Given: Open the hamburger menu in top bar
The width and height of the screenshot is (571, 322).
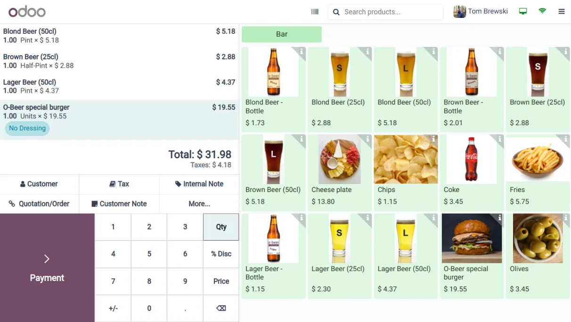Looking at the screenshot, I should coord(561,12).
